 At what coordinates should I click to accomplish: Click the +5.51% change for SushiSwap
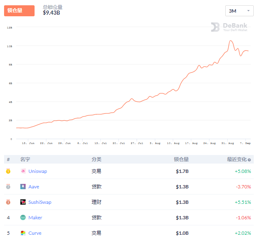tap(243, 202)
